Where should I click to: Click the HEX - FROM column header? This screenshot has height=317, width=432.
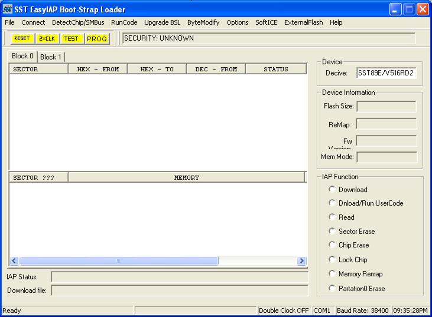coord(98,69)
